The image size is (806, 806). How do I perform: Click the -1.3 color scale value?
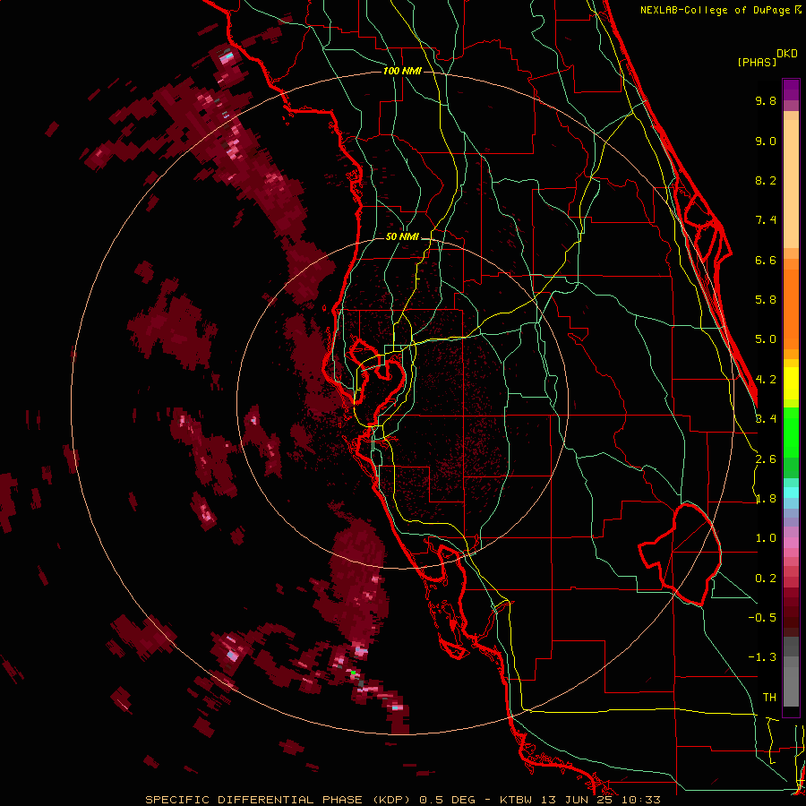point(762,657)
